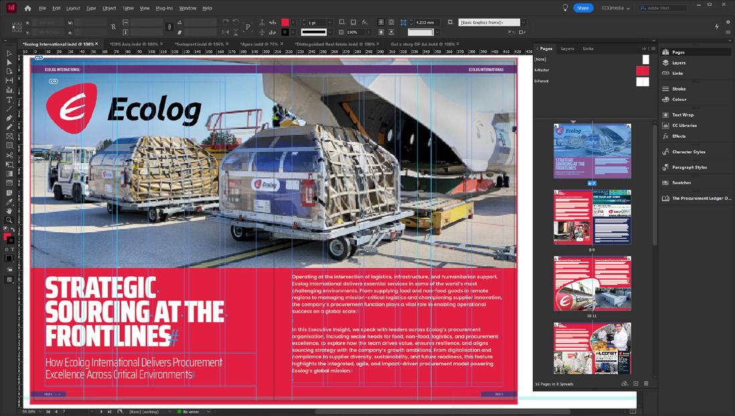Select the Pencil tool
Image resolution: width=735 pixels, height=416 pixels.
[x=9, y=126]
